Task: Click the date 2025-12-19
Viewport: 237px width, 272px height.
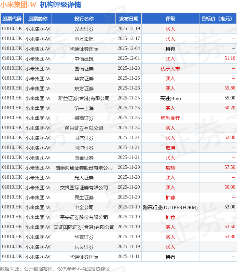Action: point(129,28)
